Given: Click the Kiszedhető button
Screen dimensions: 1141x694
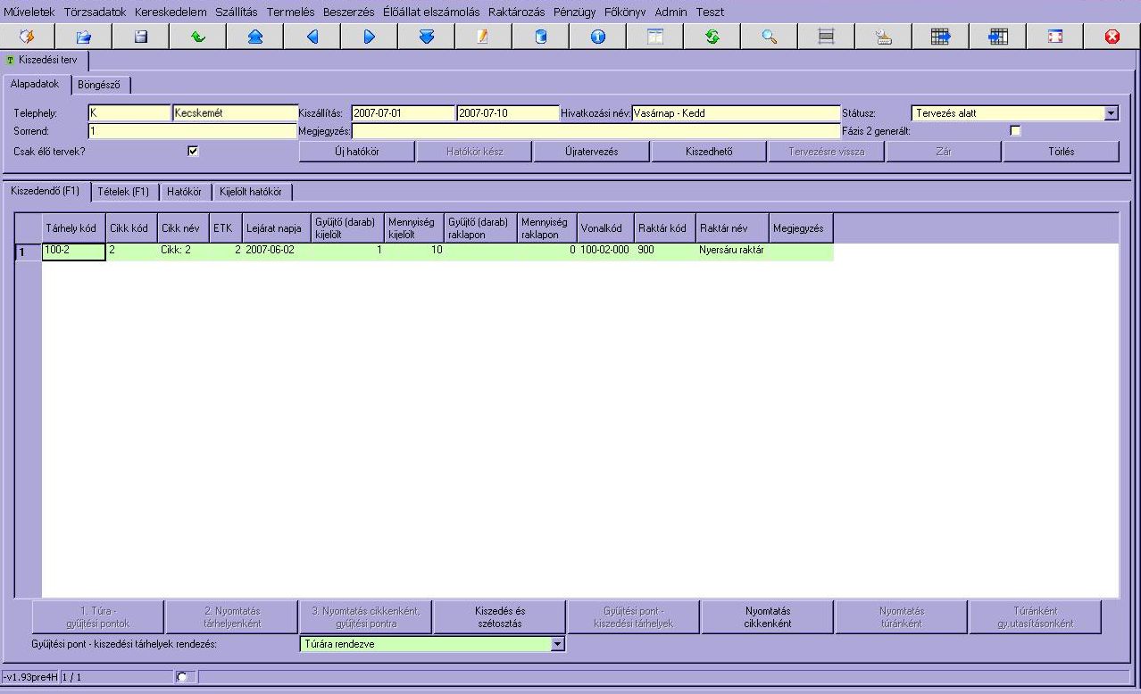Looking at the screenshot, I should [709, 152].
